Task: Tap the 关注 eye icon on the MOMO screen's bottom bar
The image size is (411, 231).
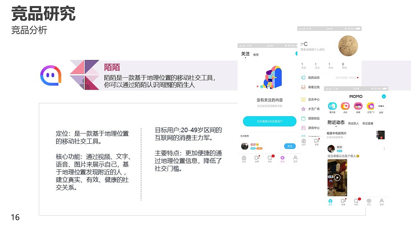Action: 369,202
